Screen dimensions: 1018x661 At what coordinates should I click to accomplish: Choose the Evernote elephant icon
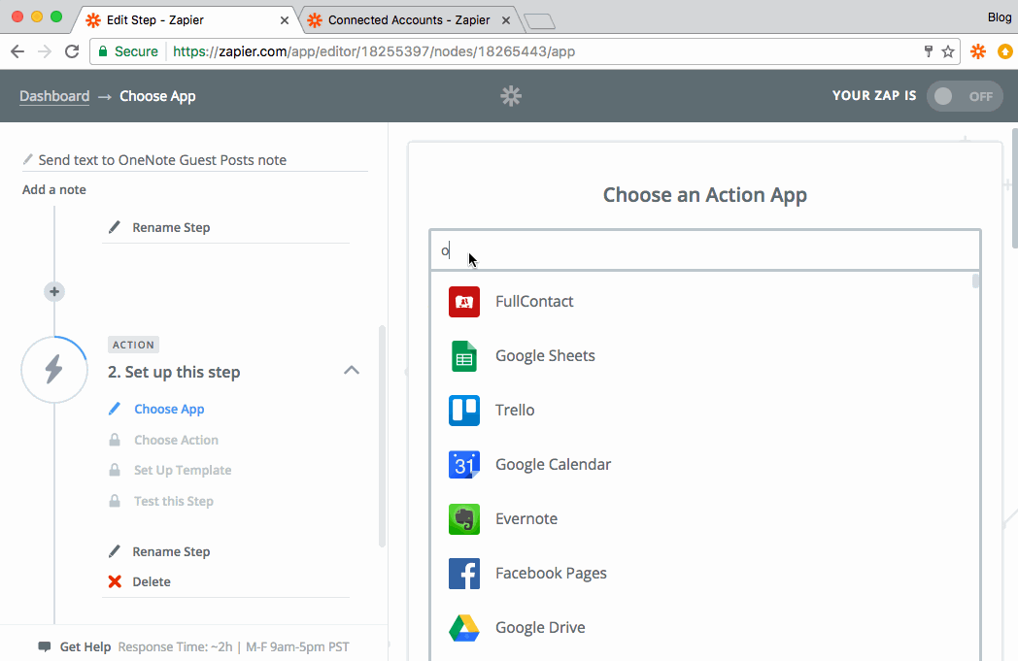464,519
